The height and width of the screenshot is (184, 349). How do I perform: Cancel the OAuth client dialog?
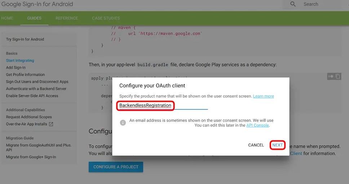pos(256,145)
